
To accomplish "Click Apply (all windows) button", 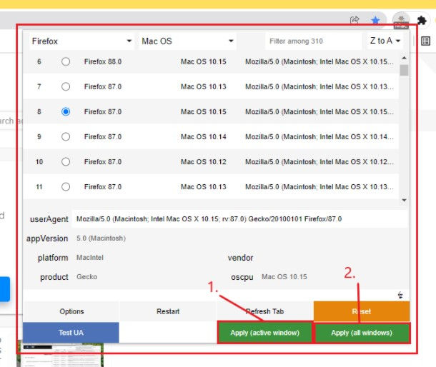I will click(362, 333).
